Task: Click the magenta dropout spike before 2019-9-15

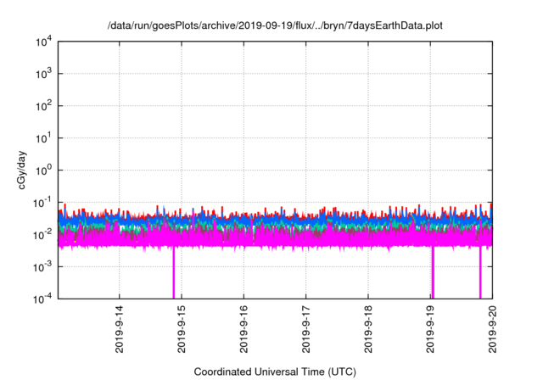Action: pyautogui.click(x=174, y=272)
